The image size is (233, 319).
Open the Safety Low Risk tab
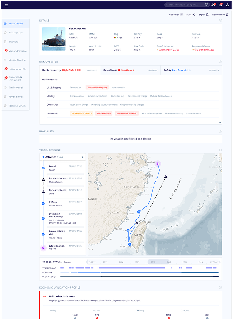pos(191,70)
